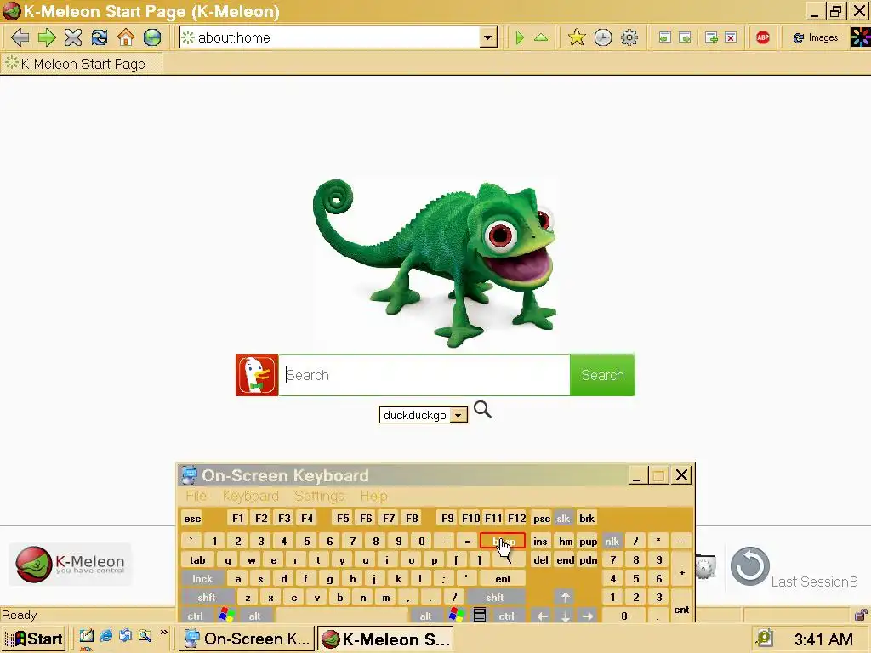Click the esc key on on-screen keyboard
The image size is (871, 653).
point(192,518)
